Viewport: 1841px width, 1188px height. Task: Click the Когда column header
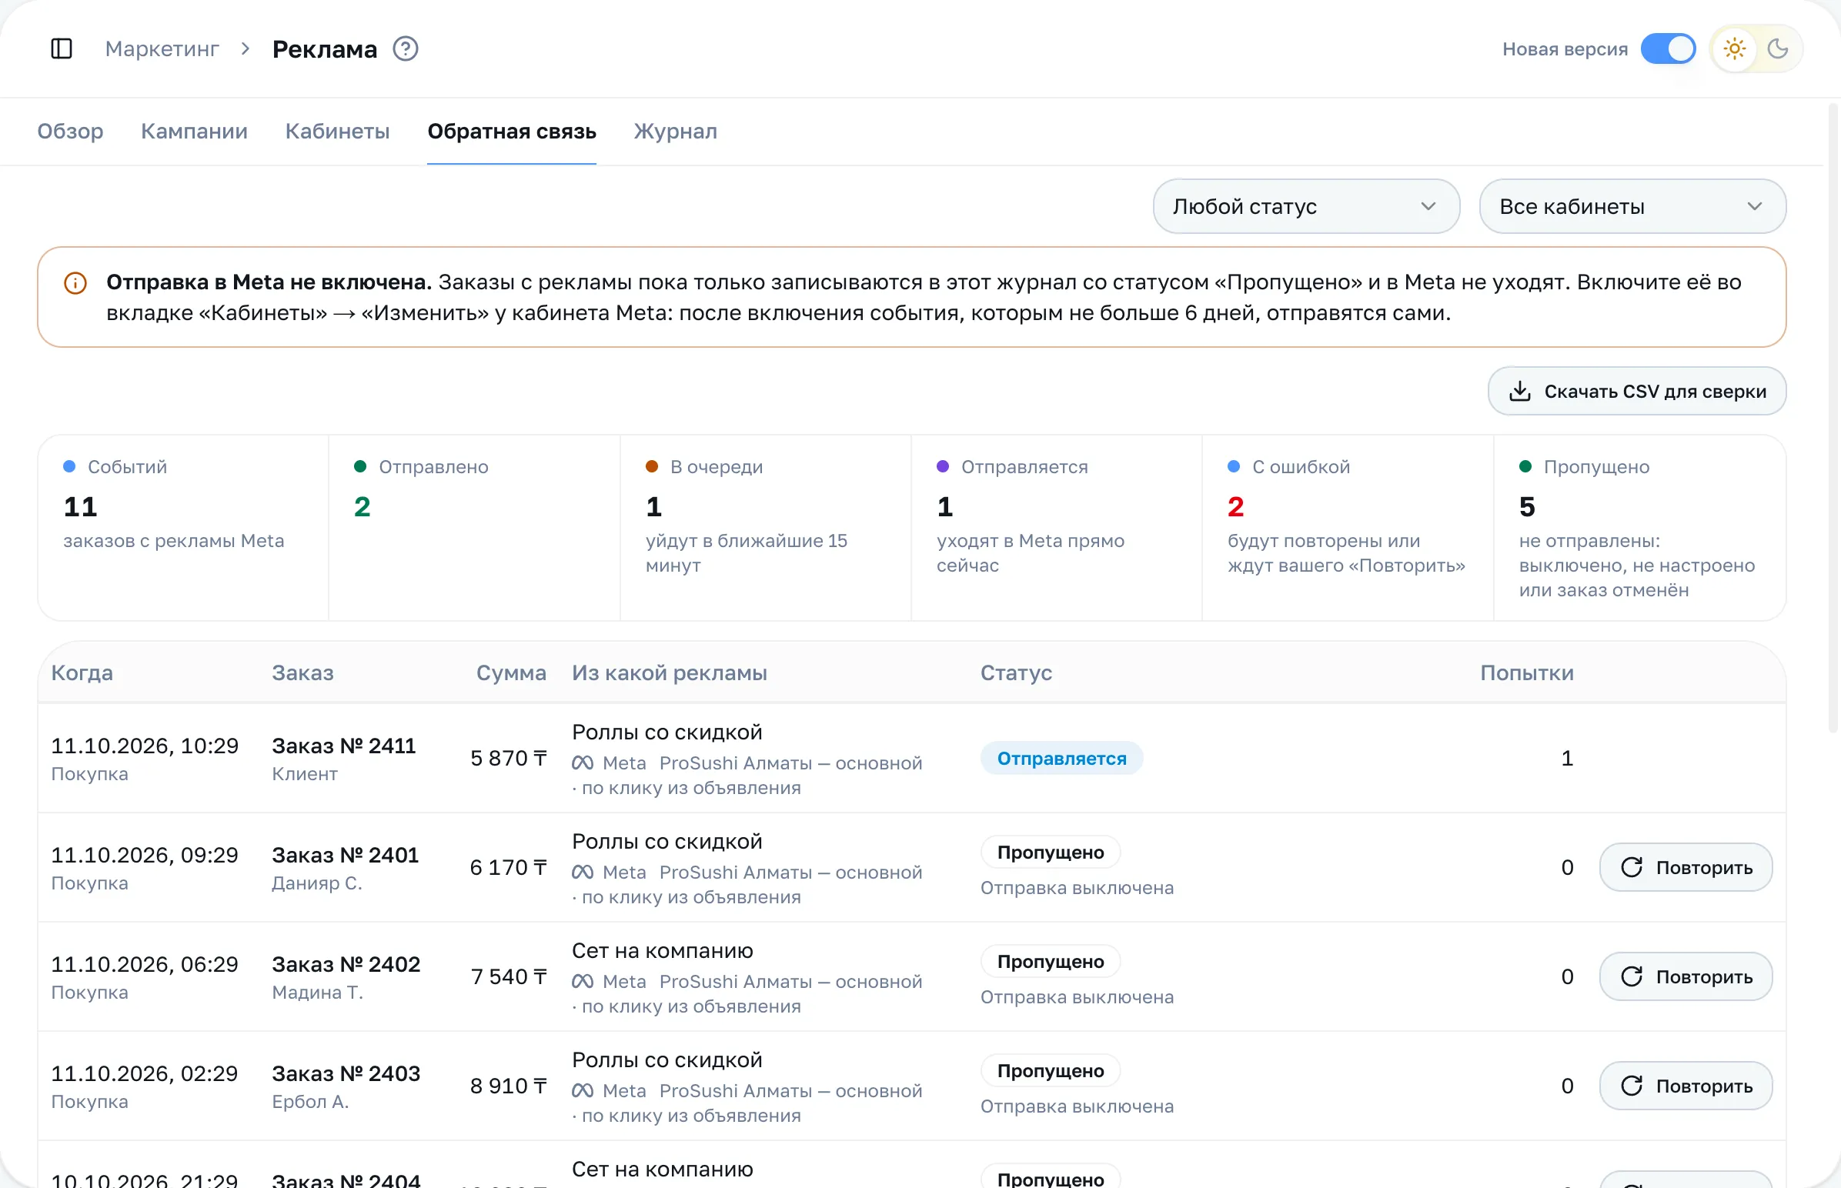(82, 672)
